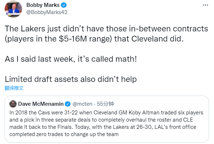214x144 pixels.
Task: Click Bobby Marks' profile avatar photo
Action: point(13,9)
